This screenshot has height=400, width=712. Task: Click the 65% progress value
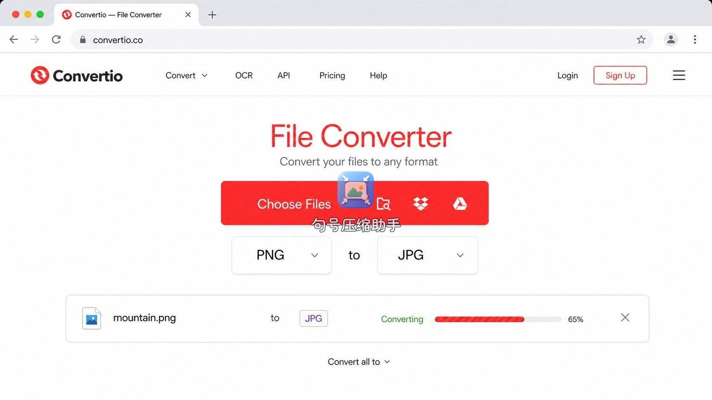pos(575,319)
